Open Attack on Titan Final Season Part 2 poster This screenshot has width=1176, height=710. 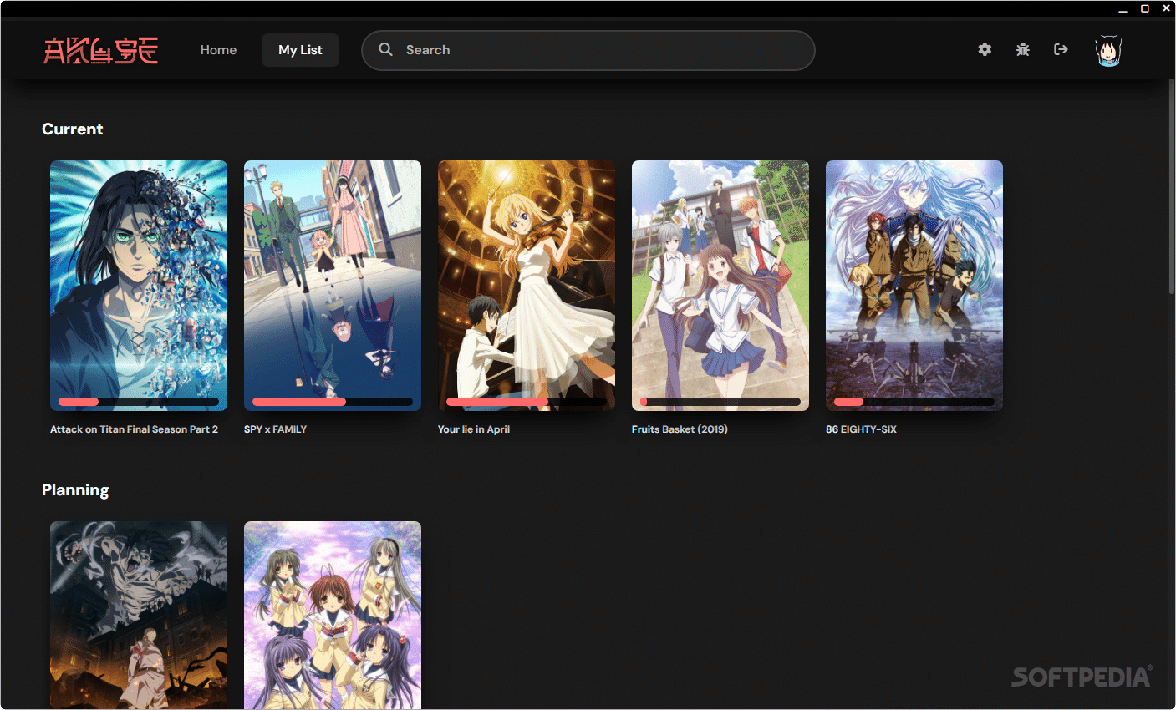[139, 286]
